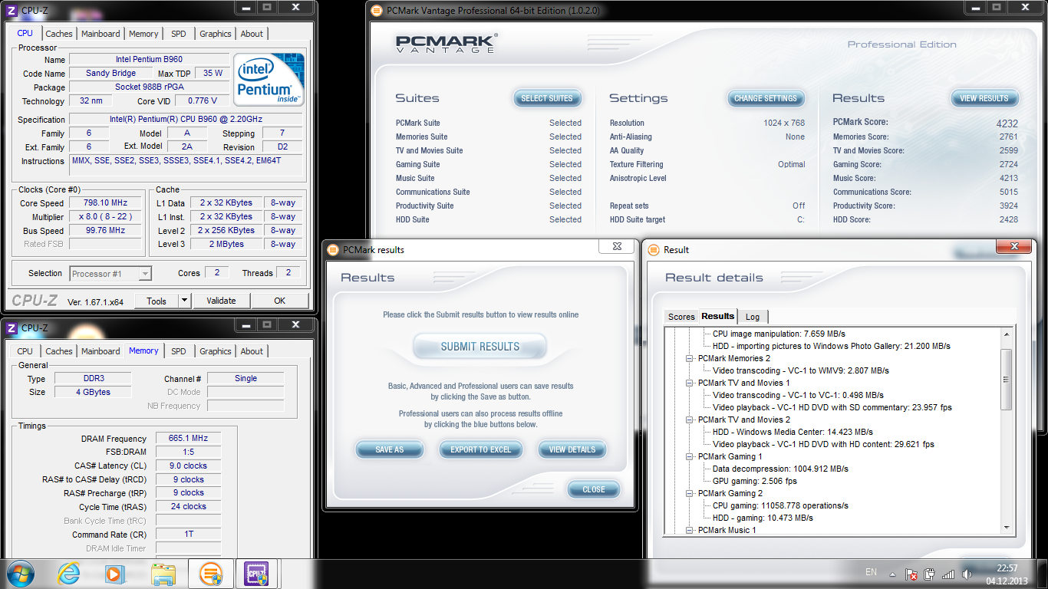Viewport: 1048px width, 589px height.
Task: Collapse the PCMark TV and Movies 2 node
Action: click(x=689, y=420)
